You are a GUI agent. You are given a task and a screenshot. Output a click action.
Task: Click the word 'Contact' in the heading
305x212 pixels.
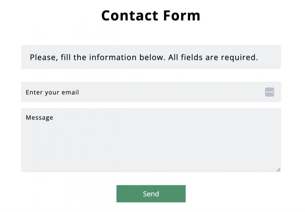(x=130, y=16)
